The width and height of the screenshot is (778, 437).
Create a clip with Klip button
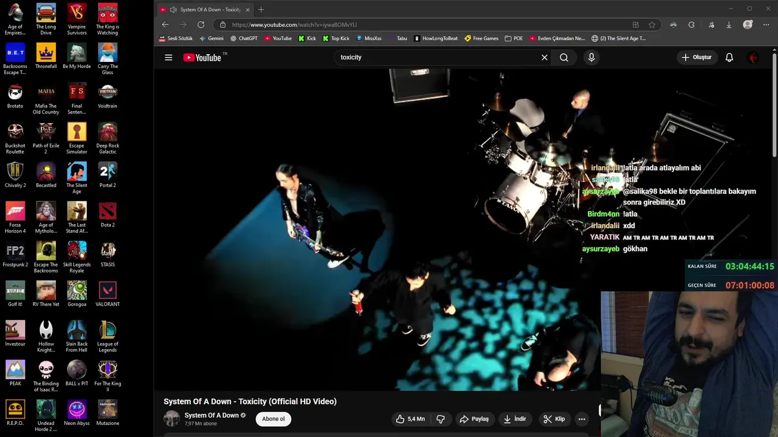click(x=554, y=419)
